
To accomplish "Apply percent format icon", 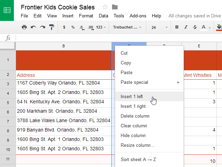I will (x=73, y=27).
